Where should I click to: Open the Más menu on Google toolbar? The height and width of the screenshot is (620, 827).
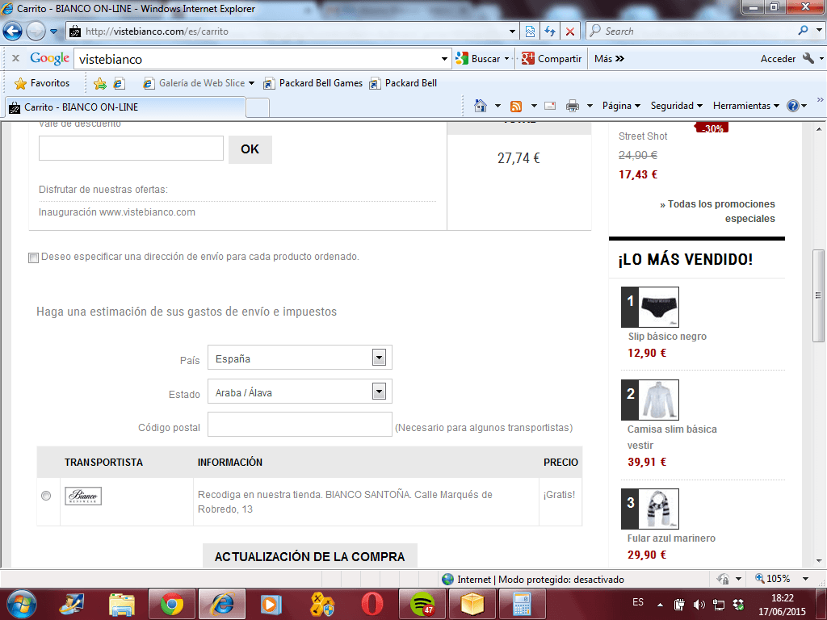point(609,58)
